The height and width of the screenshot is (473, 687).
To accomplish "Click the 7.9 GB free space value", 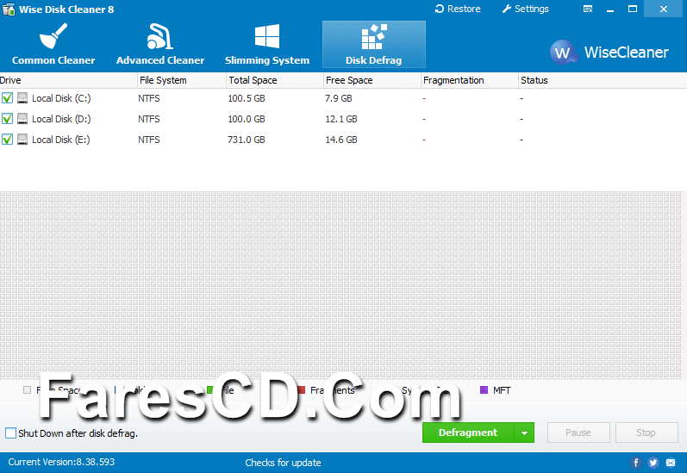I will point(338,98).
